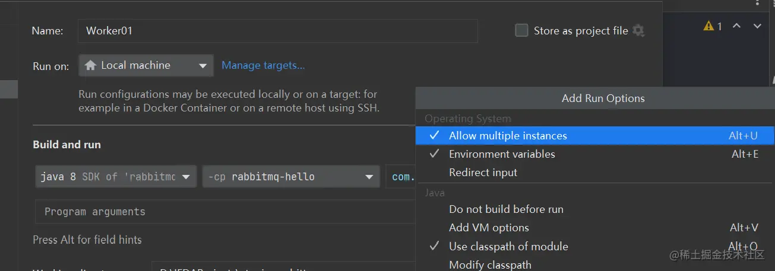Click the main class field starting with com.
The width and height of the screenshot is (775, 271).
[401, 177]
